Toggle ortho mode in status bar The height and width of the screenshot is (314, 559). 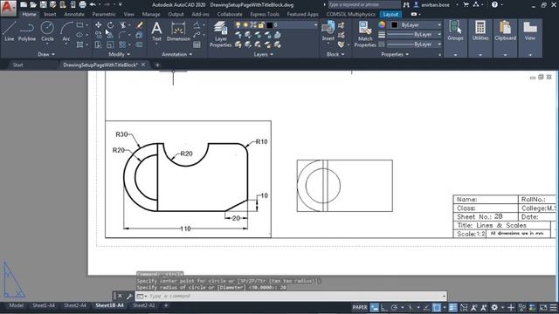click(x=384, y=308)
